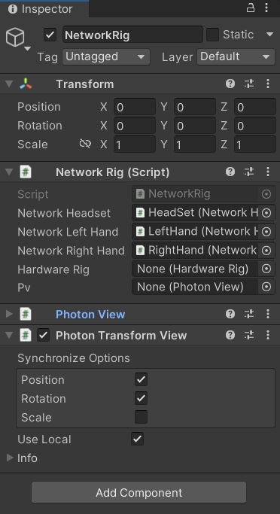Open the Layer dropdown showing Default

[x=236, y=56]
